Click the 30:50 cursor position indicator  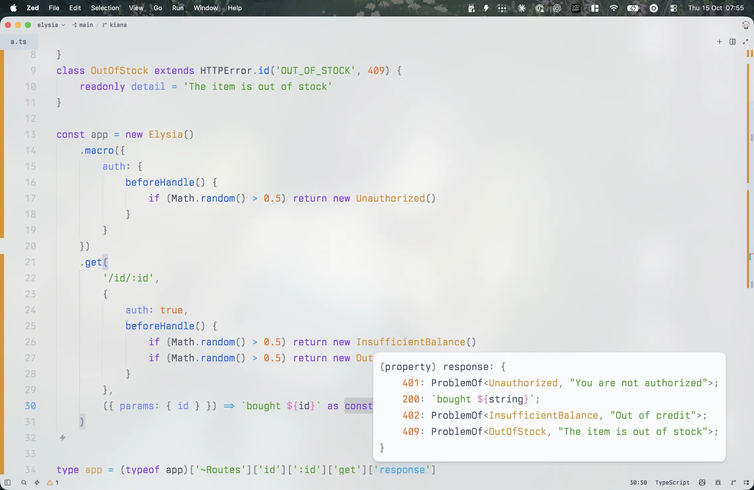(x=638, y=482)
